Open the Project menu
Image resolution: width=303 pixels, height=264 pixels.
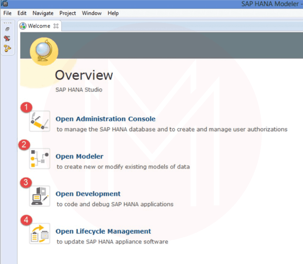tap(68, 13)
